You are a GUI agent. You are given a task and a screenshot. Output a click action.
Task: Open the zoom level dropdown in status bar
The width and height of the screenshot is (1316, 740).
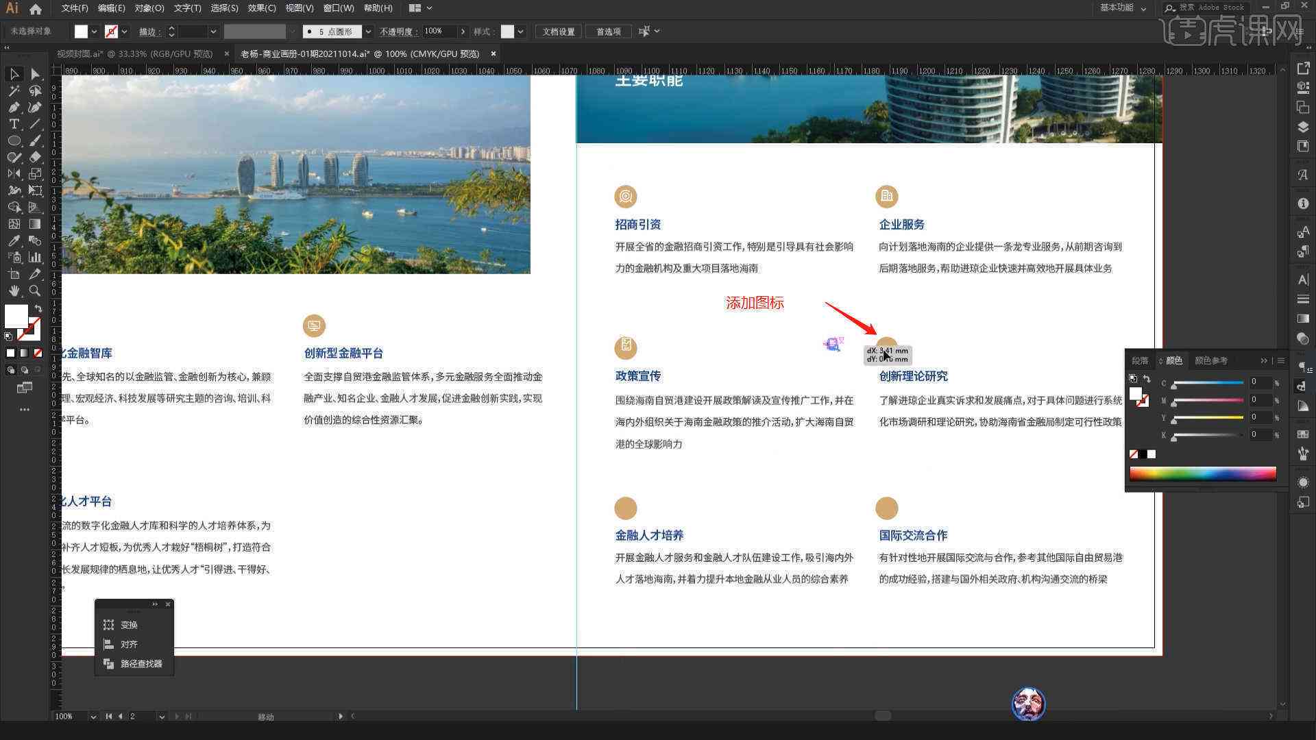[93, 717]
